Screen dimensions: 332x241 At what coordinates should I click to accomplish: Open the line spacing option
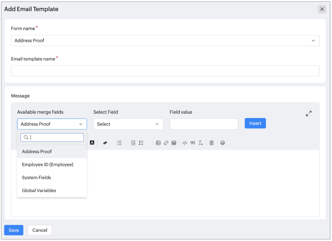point(141,143)
